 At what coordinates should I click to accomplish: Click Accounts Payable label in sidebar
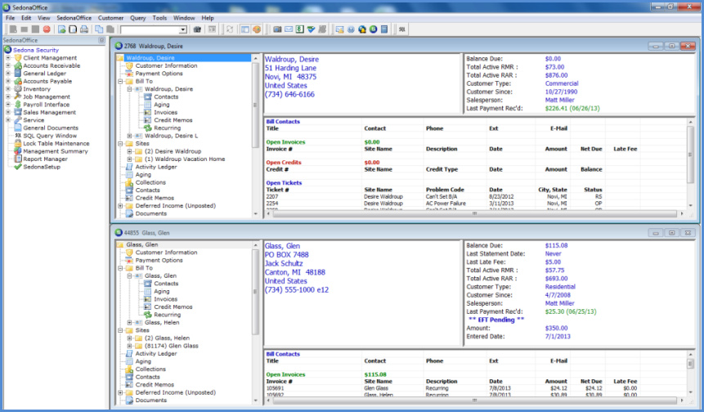point(47,81)
